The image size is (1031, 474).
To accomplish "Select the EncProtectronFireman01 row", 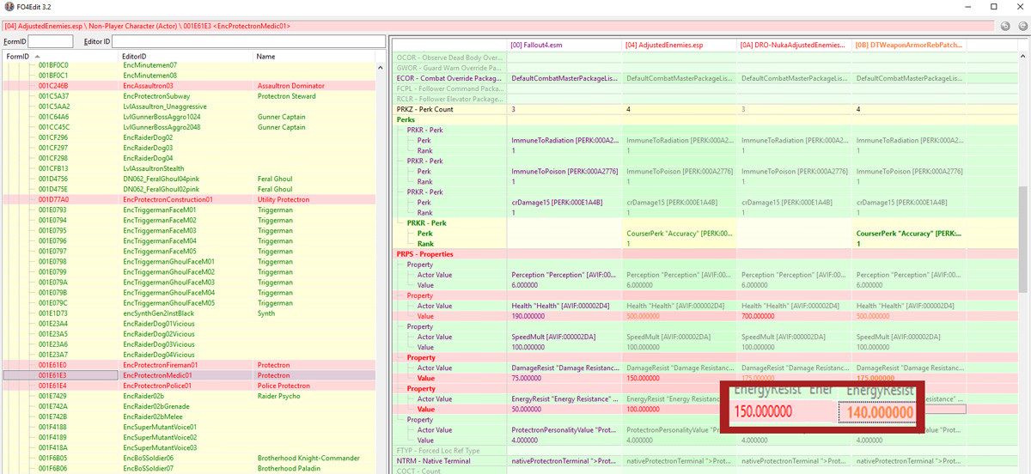I will pyautogui.click(x=190, y=365).
